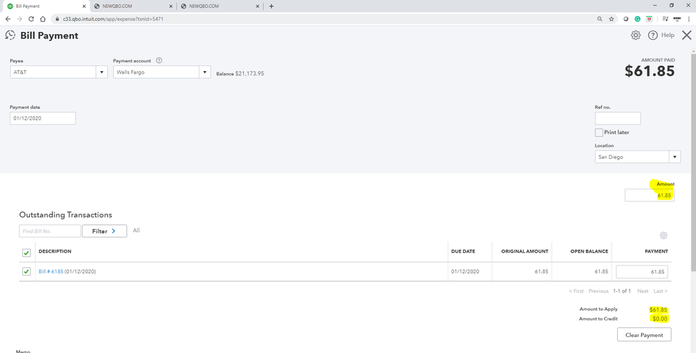Open the Bill # 6185 link
This screenshot has width=696, height=353.
tap(51, 272)
